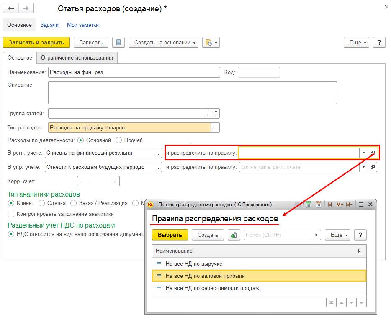The image size is (391, 321).
Task: Select Прочей activity radio button
Action: (x=119, y=140)
